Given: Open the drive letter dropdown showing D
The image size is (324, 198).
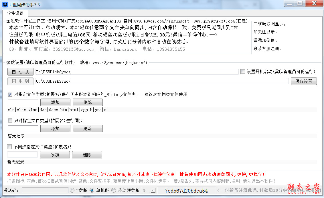Looking at the screenshot, I should tap(152, 190).
